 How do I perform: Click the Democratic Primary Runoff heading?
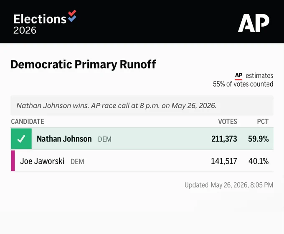83,65
